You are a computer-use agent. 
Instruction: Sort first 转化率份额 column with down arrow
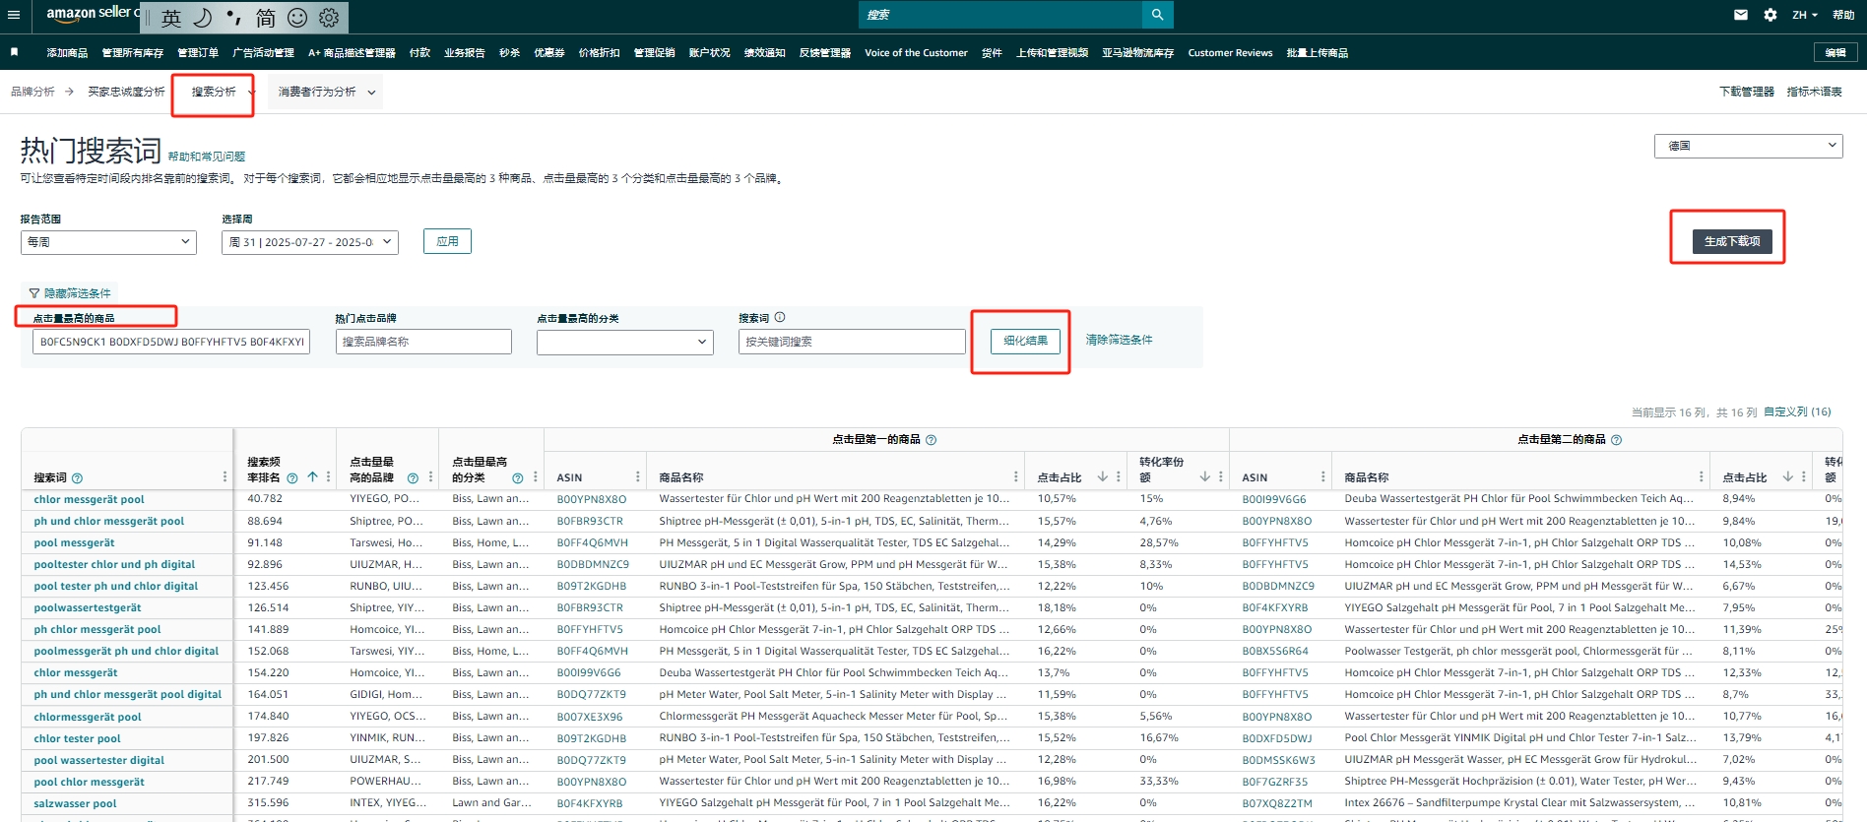click(1205, 476)
